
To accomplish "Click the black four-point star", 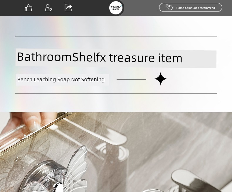I will tap(161, 79).
